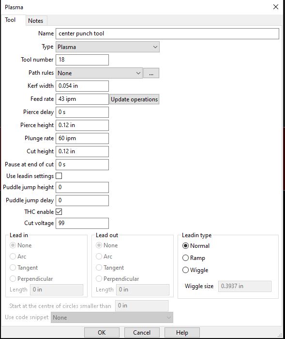Confirm with the OK button
Screen dimensions: 285x339
pos(102,332)
